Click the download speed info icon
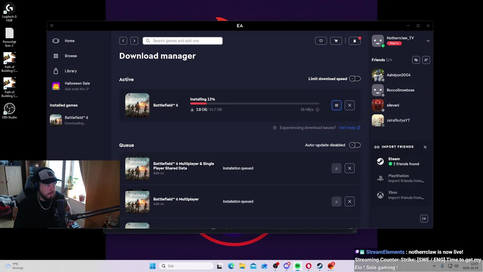The height and width of the screenshot is (272, 483). (317, 110)
